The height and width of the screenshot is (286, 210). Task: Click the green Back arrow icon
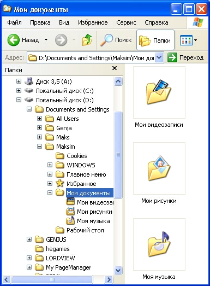(x=14, y=40)
